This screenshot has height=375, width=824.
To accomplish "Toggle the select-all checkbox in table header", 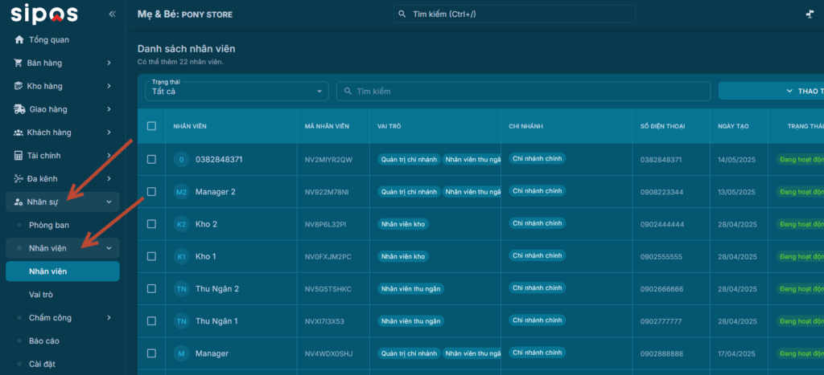I will tap(151, 126).
